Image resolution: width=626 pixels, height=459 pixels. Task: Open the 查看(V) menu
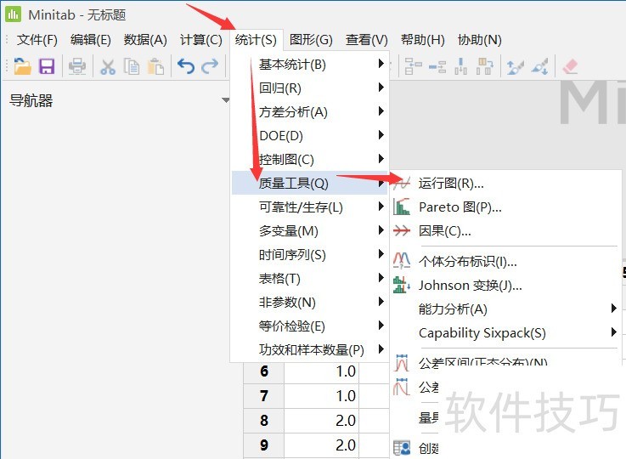coord(366,40)
